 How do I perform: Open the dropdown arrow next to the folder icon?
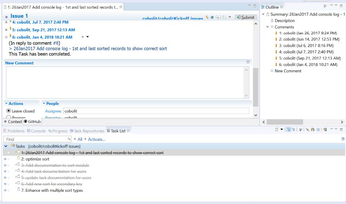click(230, 17)
